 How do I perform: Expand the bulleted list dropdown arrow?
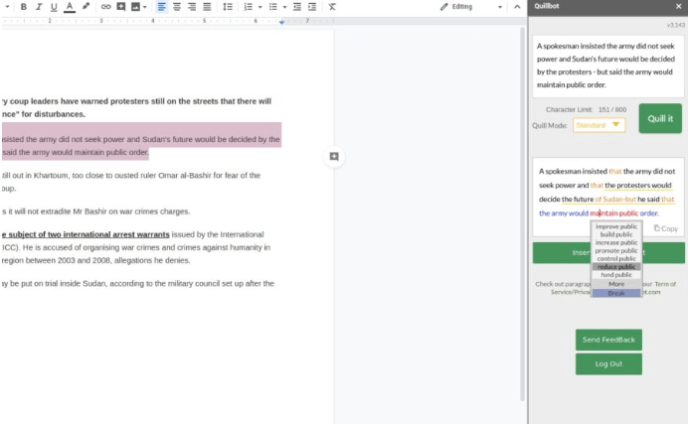point(284,7)
